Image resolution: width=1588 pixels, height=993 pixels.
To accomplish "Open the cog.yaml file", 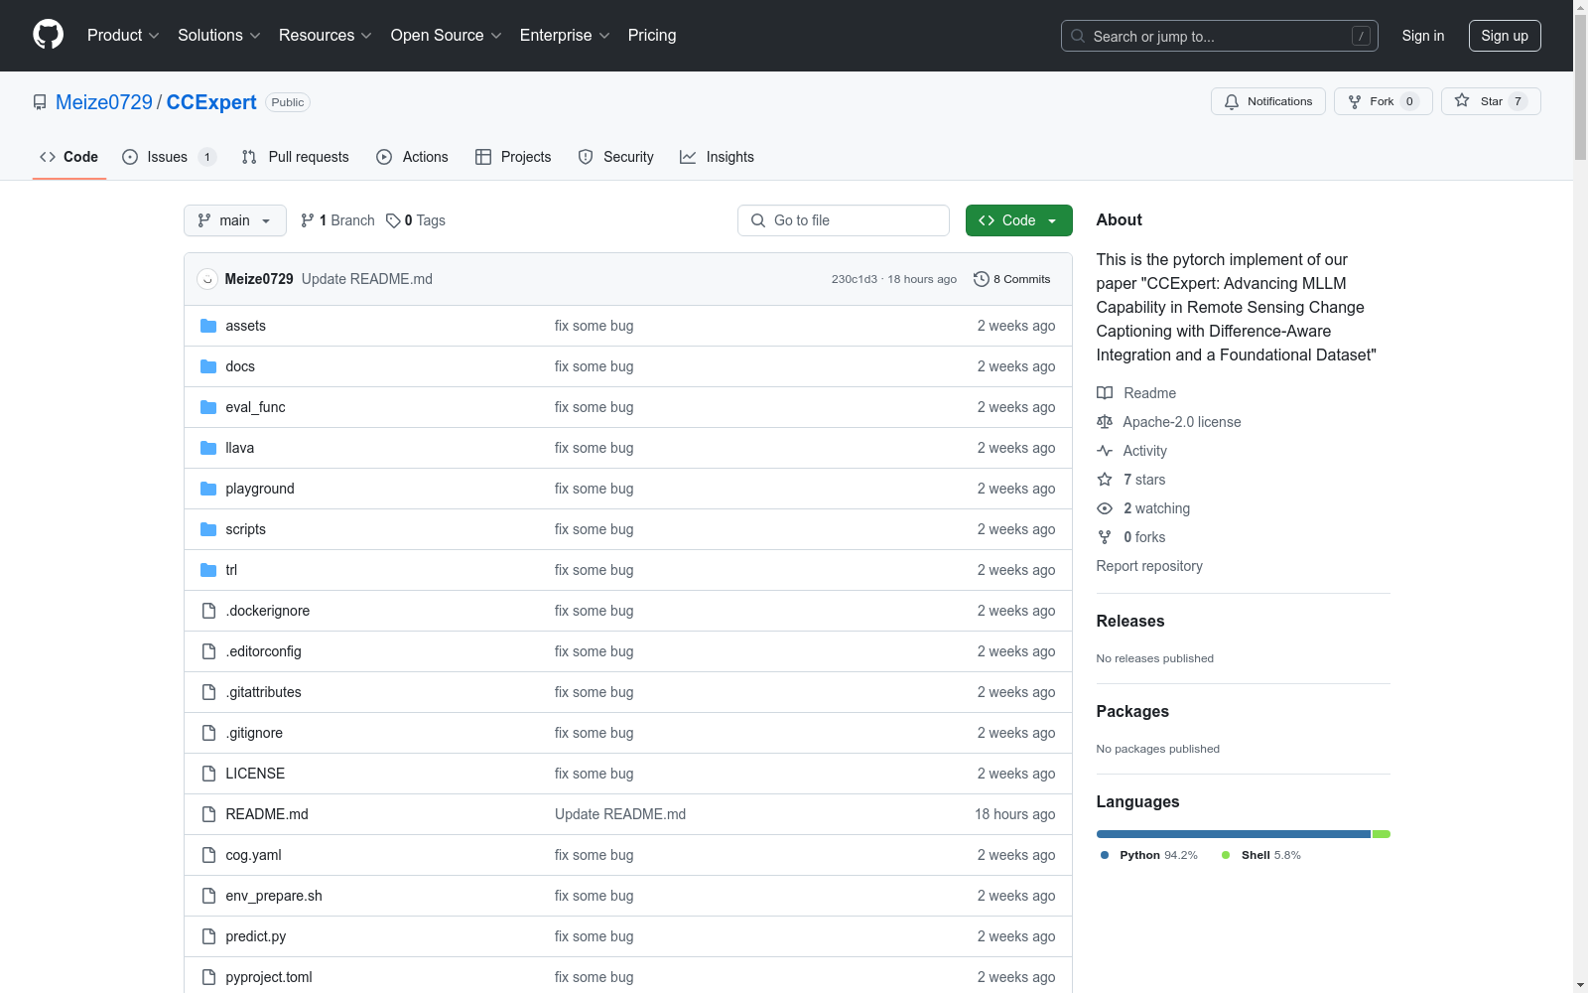I will pos(253,855).
